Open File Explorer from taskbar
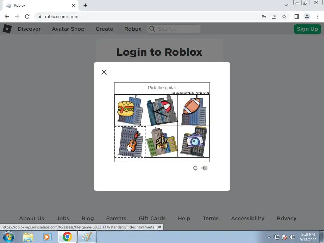 point(28,237)
